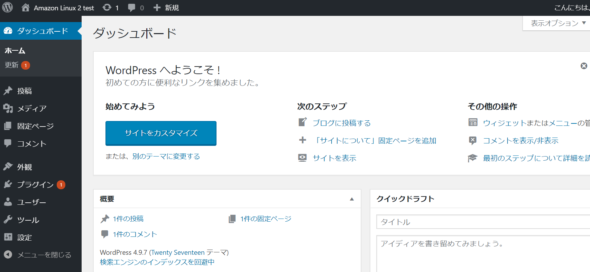590x272 pixels.
Task: Click the user icon next to ユーザー
Action: click(8, 202)
